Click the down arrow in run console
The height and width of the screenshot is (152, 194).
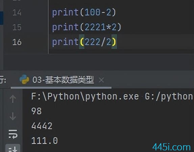click(13, 116)
